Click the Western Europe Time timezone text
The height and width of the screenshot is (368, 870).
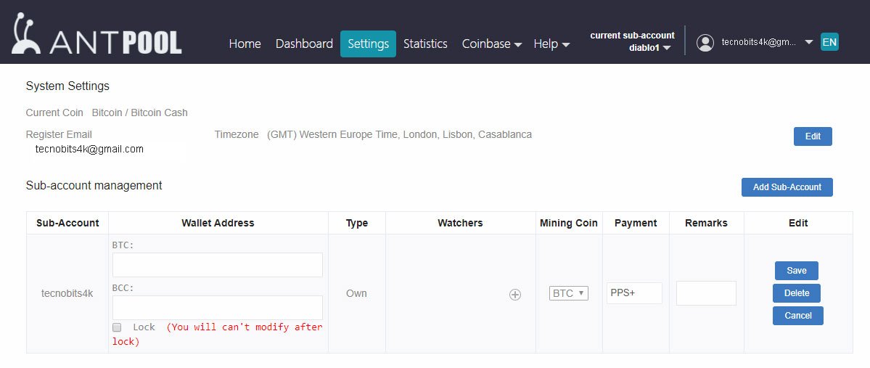[399, 134]
